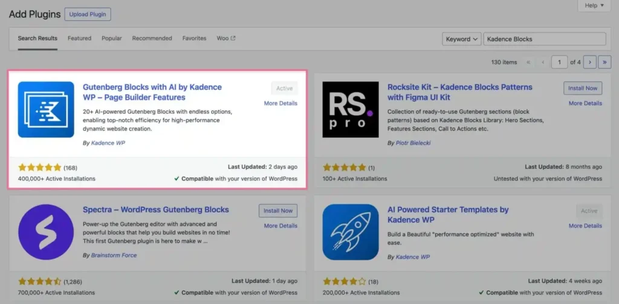
Task: Open the Recommended tab
Action: click(x=152, y=39)
